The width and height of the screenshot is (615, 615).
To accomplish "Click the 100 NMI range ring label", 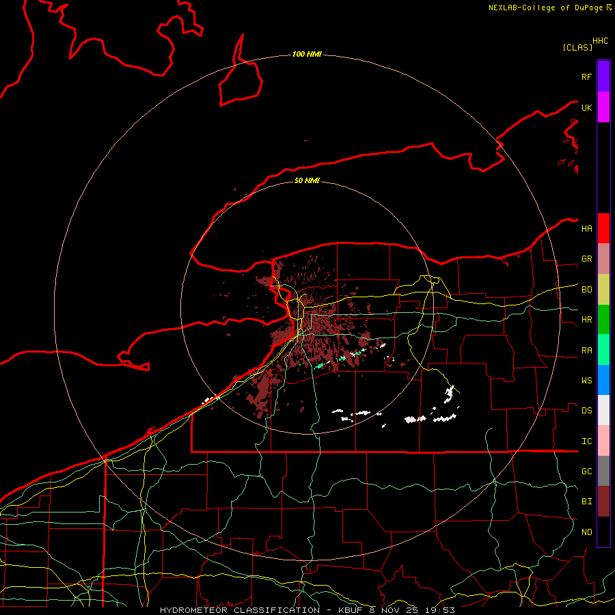I will pos(307,54).
